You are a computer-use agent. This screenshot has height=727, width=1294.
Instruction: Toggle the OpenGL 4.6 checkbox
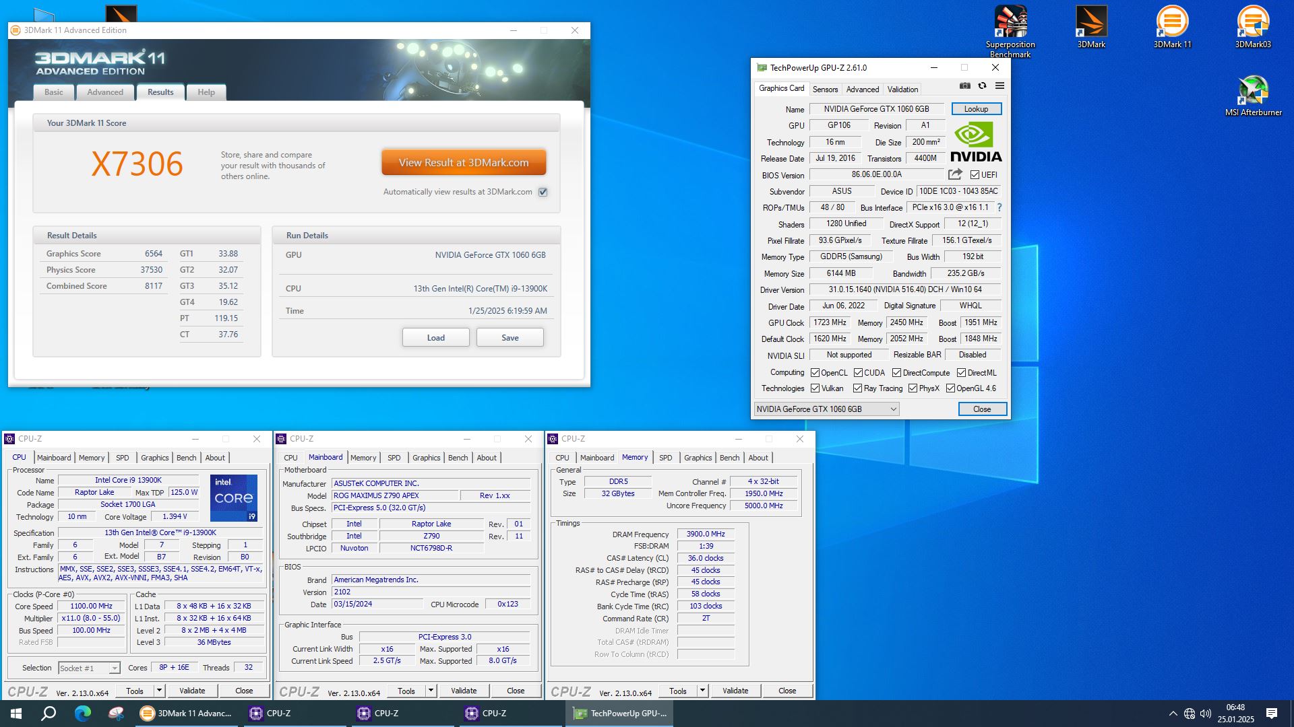950,388
